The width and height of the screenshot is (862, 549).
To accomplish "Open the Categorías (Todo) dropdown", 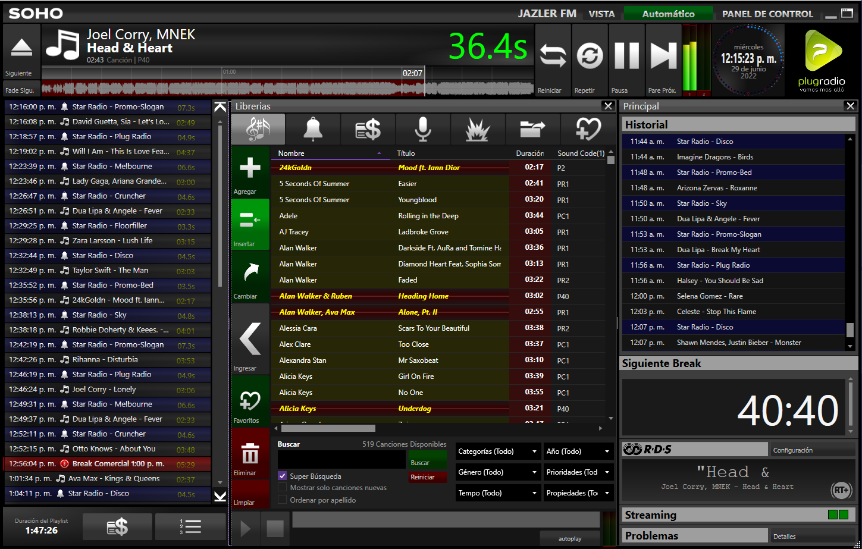I will tap(499, 451).
